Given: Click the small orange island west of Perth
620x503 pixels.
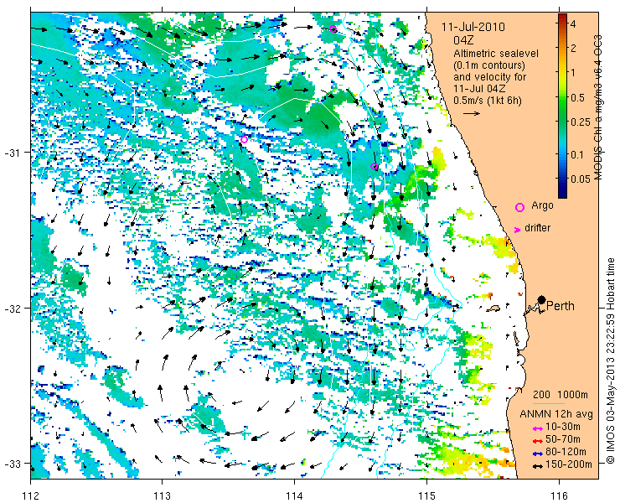Looking at the screenshot, I should pos(493,308).
